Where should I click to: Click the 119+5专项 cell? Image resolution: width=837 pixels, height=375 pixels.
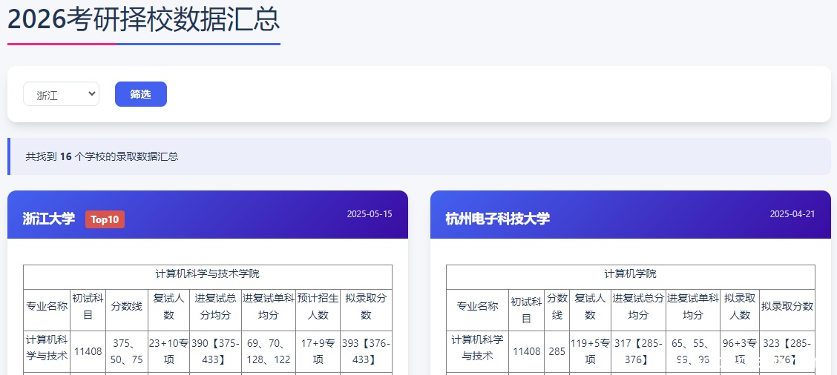pyautogui.click(x=590, y=351)
